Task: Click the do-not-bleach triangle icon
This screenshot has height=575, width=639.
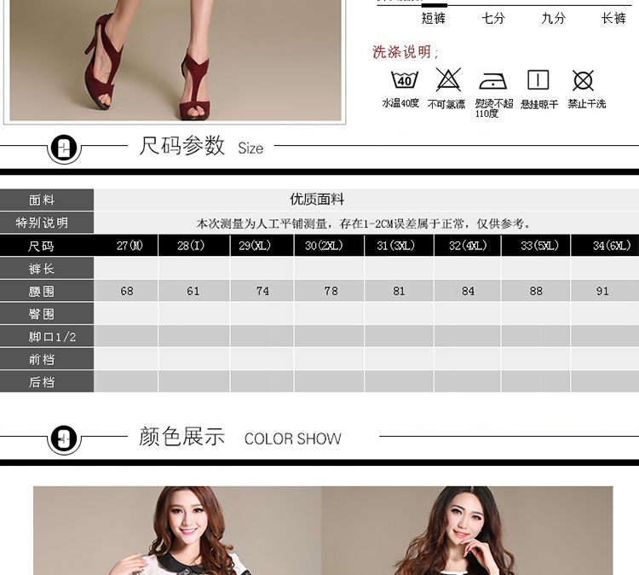Action: tap(448, 79)
